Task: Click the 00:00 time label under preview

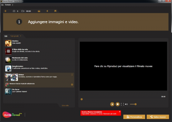Action: click(x=163, y=96)
